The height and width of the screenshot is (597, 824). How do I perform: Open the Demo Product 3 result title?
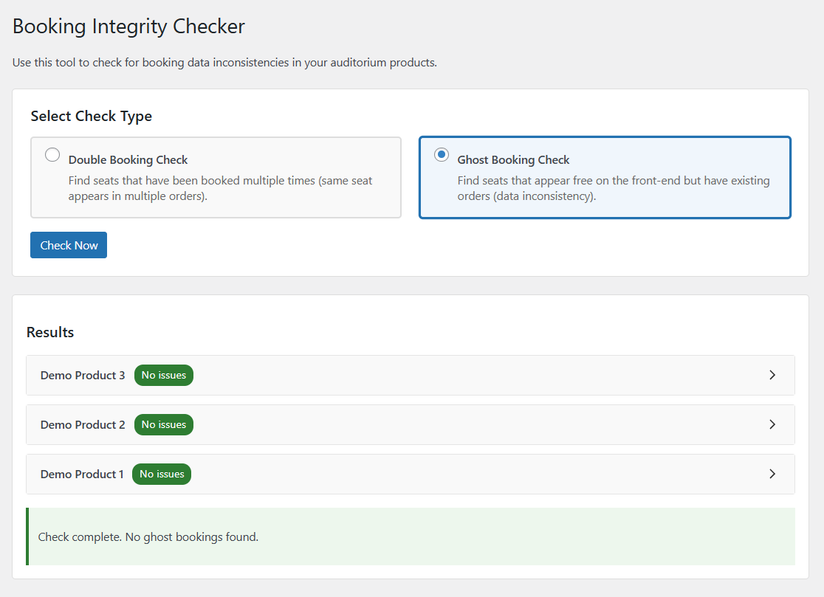[83, 375]
